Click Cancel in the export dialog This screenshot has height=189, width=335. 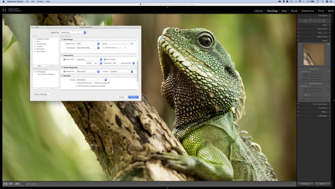tap(122, 97)
